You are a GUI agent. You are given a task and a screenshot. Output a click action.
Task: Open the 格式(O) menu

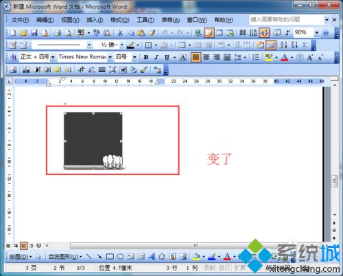[120, 20]
